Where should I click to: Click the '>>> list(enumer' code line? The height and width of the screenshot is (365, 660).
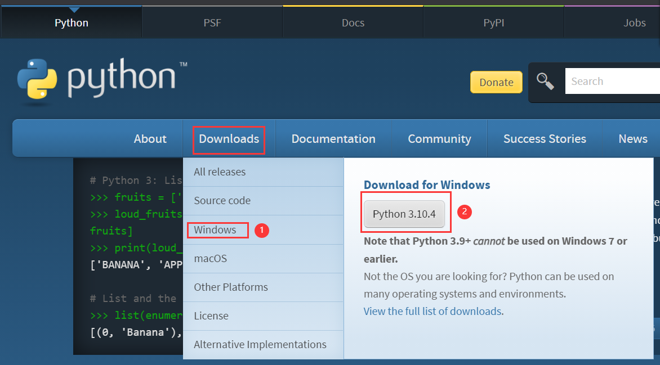coord(136,316)
